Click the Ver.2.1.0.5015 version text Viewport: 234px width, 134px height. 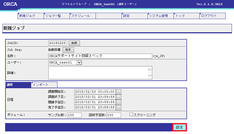click(209, 4)
